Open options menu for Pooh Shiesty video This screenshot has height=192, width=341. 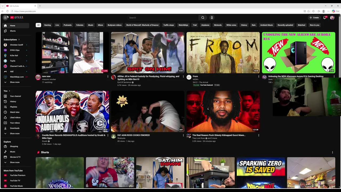click(x=258, y=135)
